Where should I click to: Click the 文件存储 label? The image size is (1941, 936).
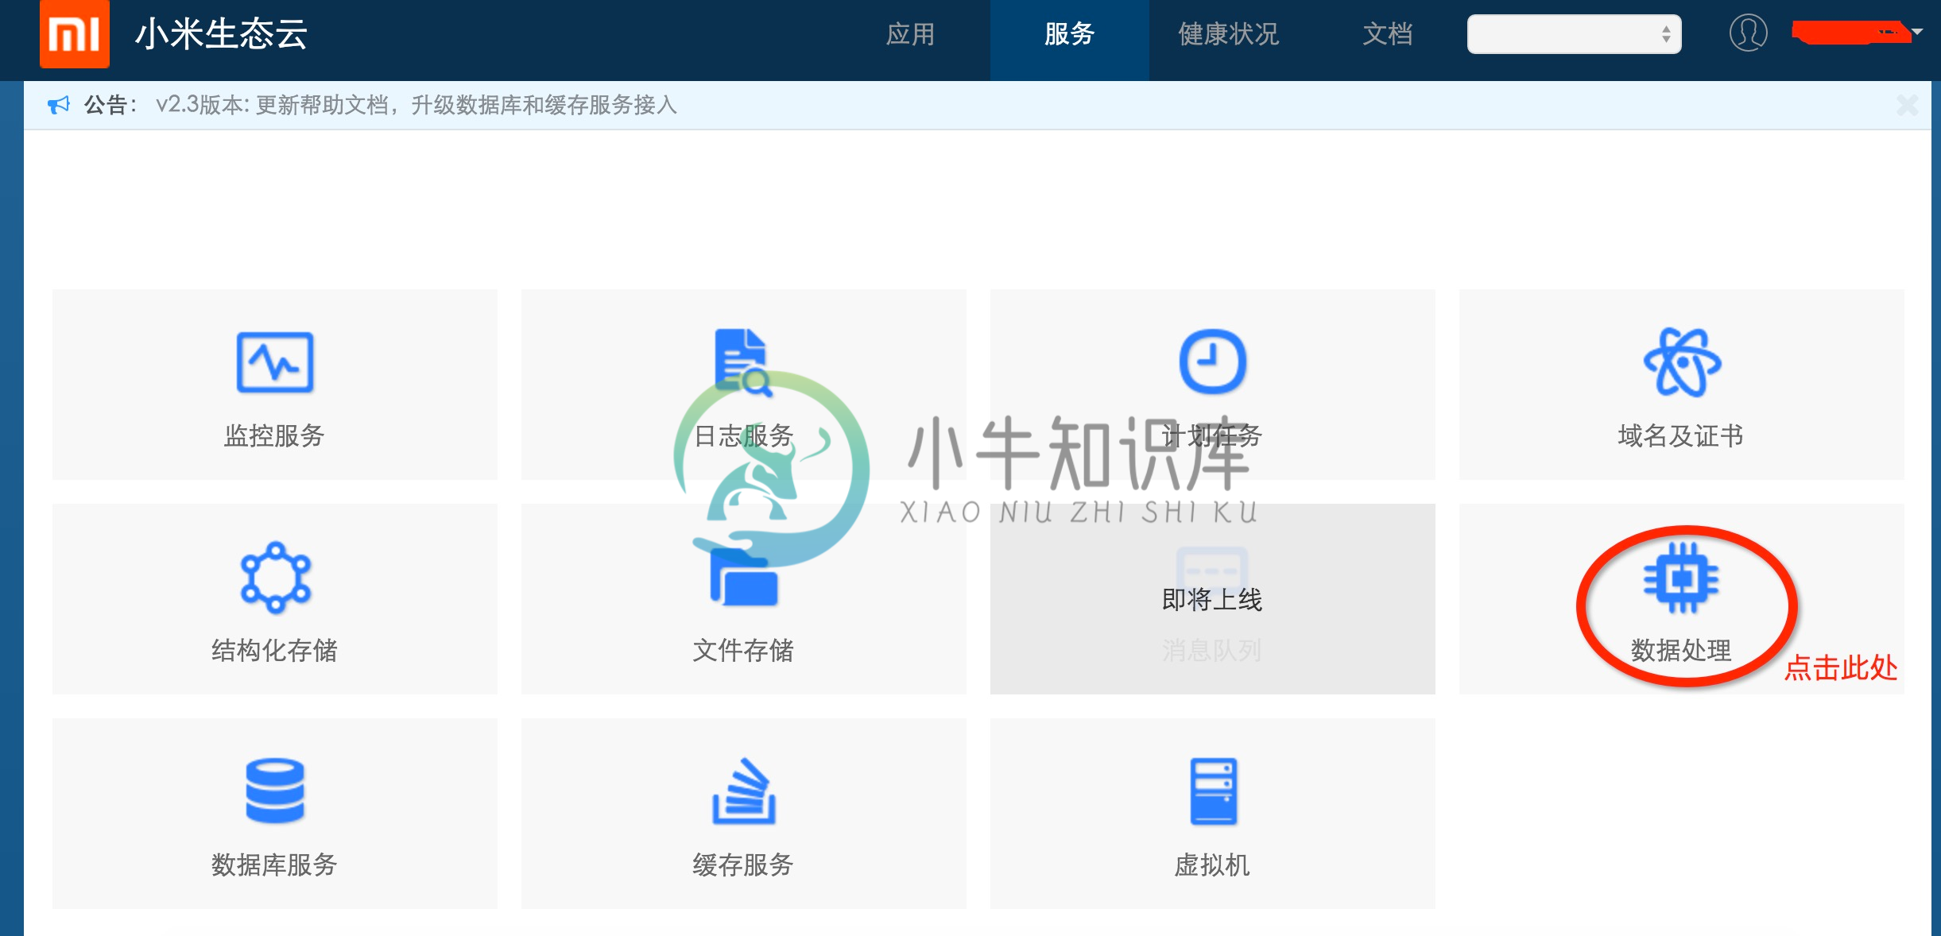coord(744,650)
